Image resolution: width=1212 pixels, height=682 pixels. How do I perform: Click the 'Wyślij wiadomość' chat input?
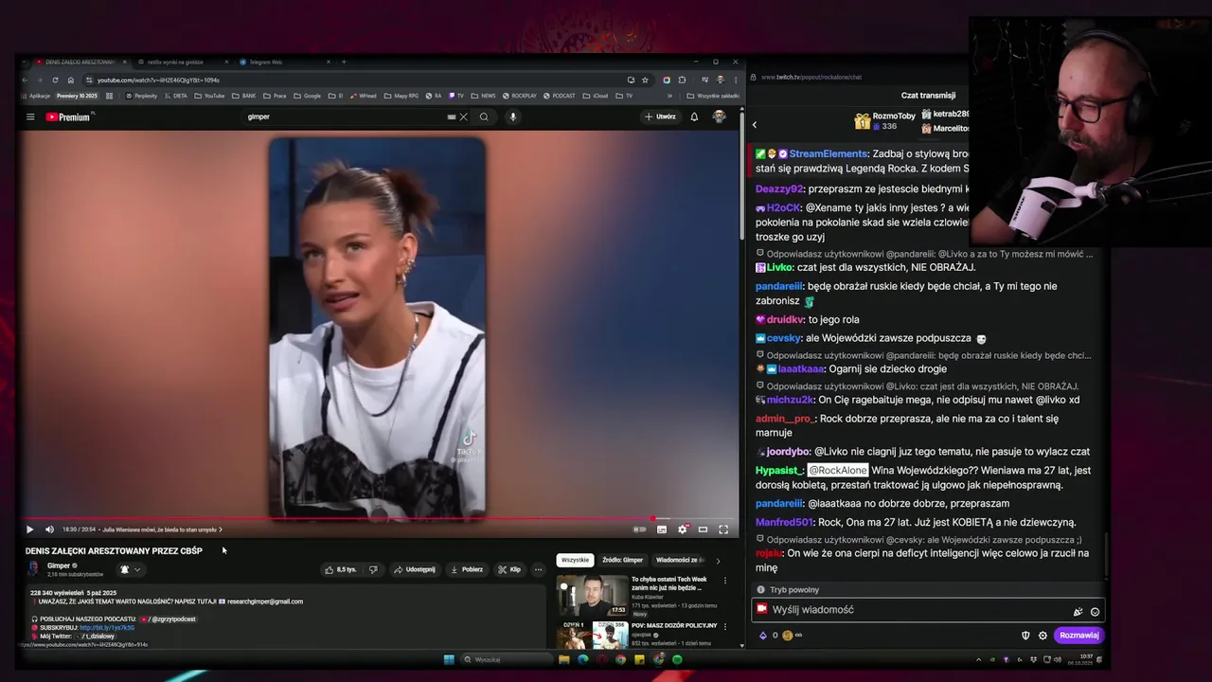928,610
